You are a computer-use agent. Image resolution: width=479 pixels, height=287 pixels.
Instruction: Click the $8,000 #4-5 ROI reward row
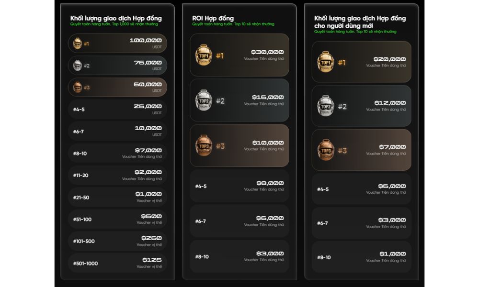[239, 186]
